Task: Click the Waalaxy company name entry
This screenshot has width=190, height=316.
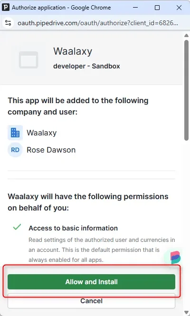Action: [x=42, y=133]
